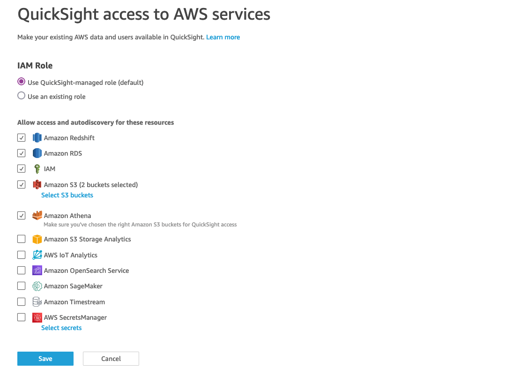Enable Amazon SageMaker access checkbox

click(21, 286)
